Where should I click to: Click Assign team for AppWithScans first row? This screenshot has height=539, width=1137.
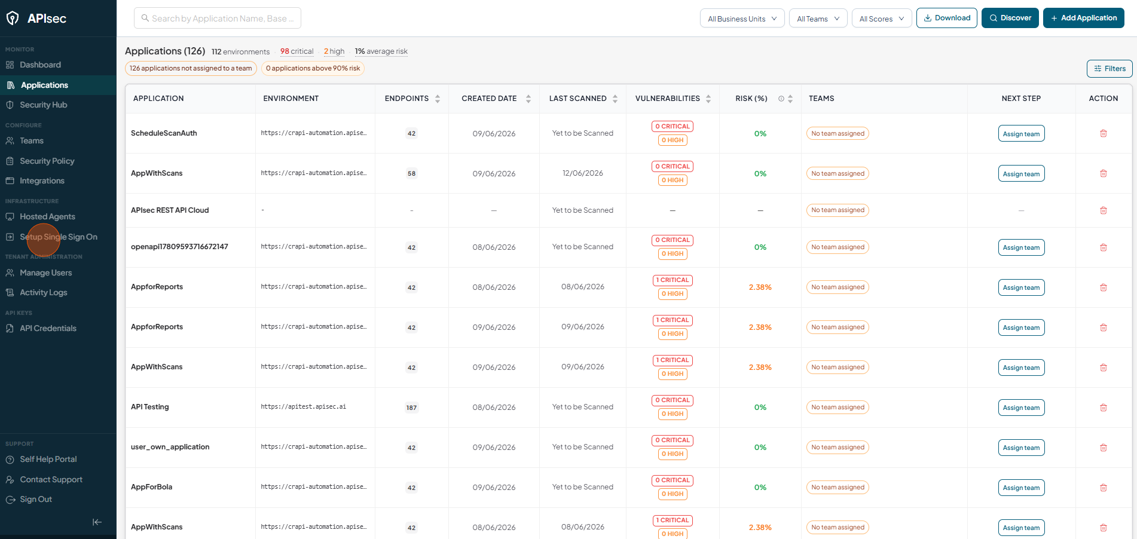1021,174
